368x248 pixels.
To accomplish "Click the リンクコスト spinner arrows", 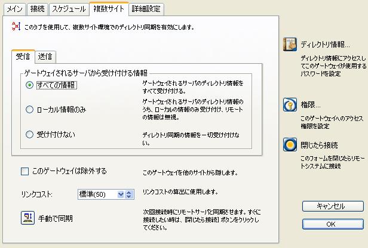I will point(129,194).
